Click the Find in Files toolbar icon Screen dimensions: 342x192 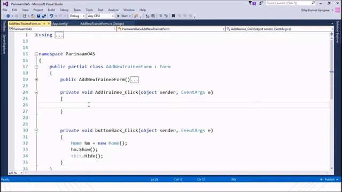tap(136, 16)
